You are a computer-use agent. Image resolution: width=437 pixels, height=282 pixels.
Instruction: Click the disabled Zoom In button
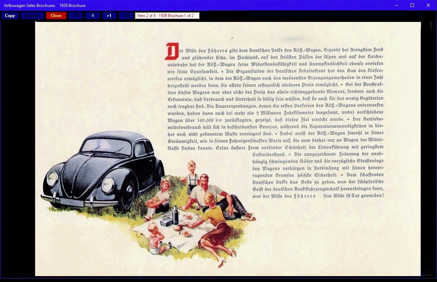[x=32, y=16]
